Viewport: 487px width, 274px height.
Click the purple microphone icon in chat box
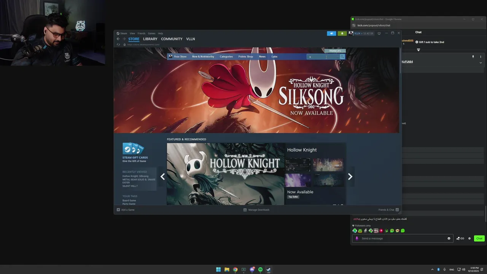click(356, 239)
